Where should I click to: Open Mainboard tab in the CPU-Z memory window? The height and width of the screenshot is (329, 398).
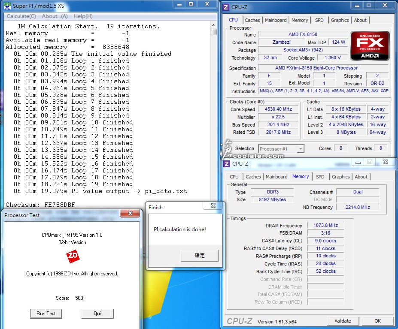[x=276, y=177]
